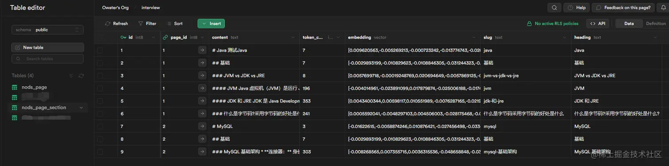The height and width of the screenshot is (166, 669).
Task: Select row 2 checkbox
Action: pyautogui.click(x=100, y=63)
